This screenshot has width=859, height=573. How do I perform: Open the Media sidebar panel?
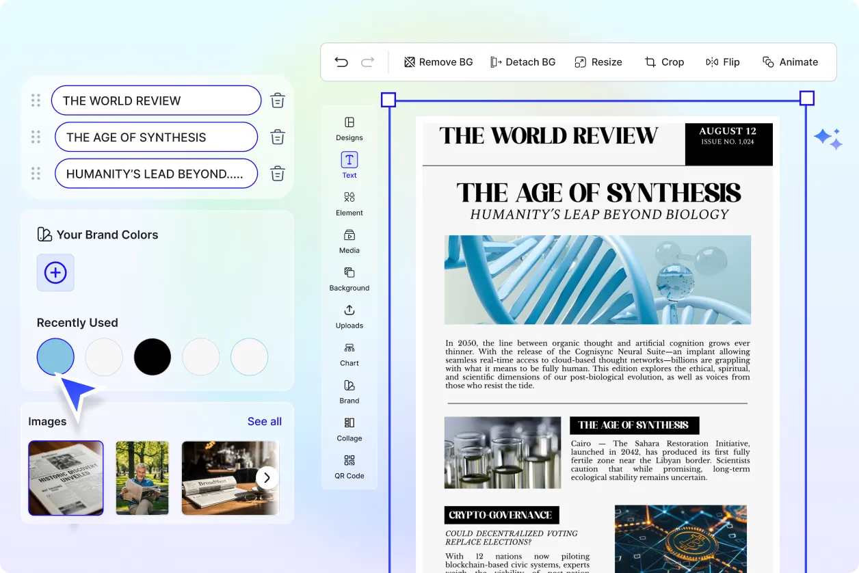click(x=349, y=241)
